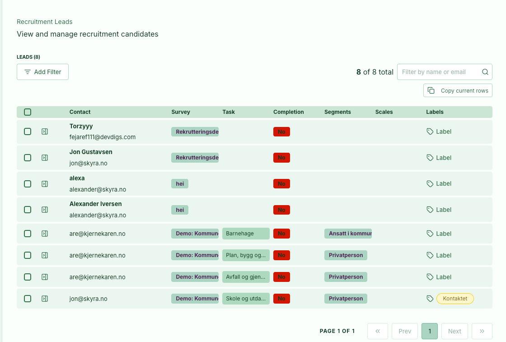
Task: Click the Plan, bygg og... task tag
Action: (x=246, y=255)
